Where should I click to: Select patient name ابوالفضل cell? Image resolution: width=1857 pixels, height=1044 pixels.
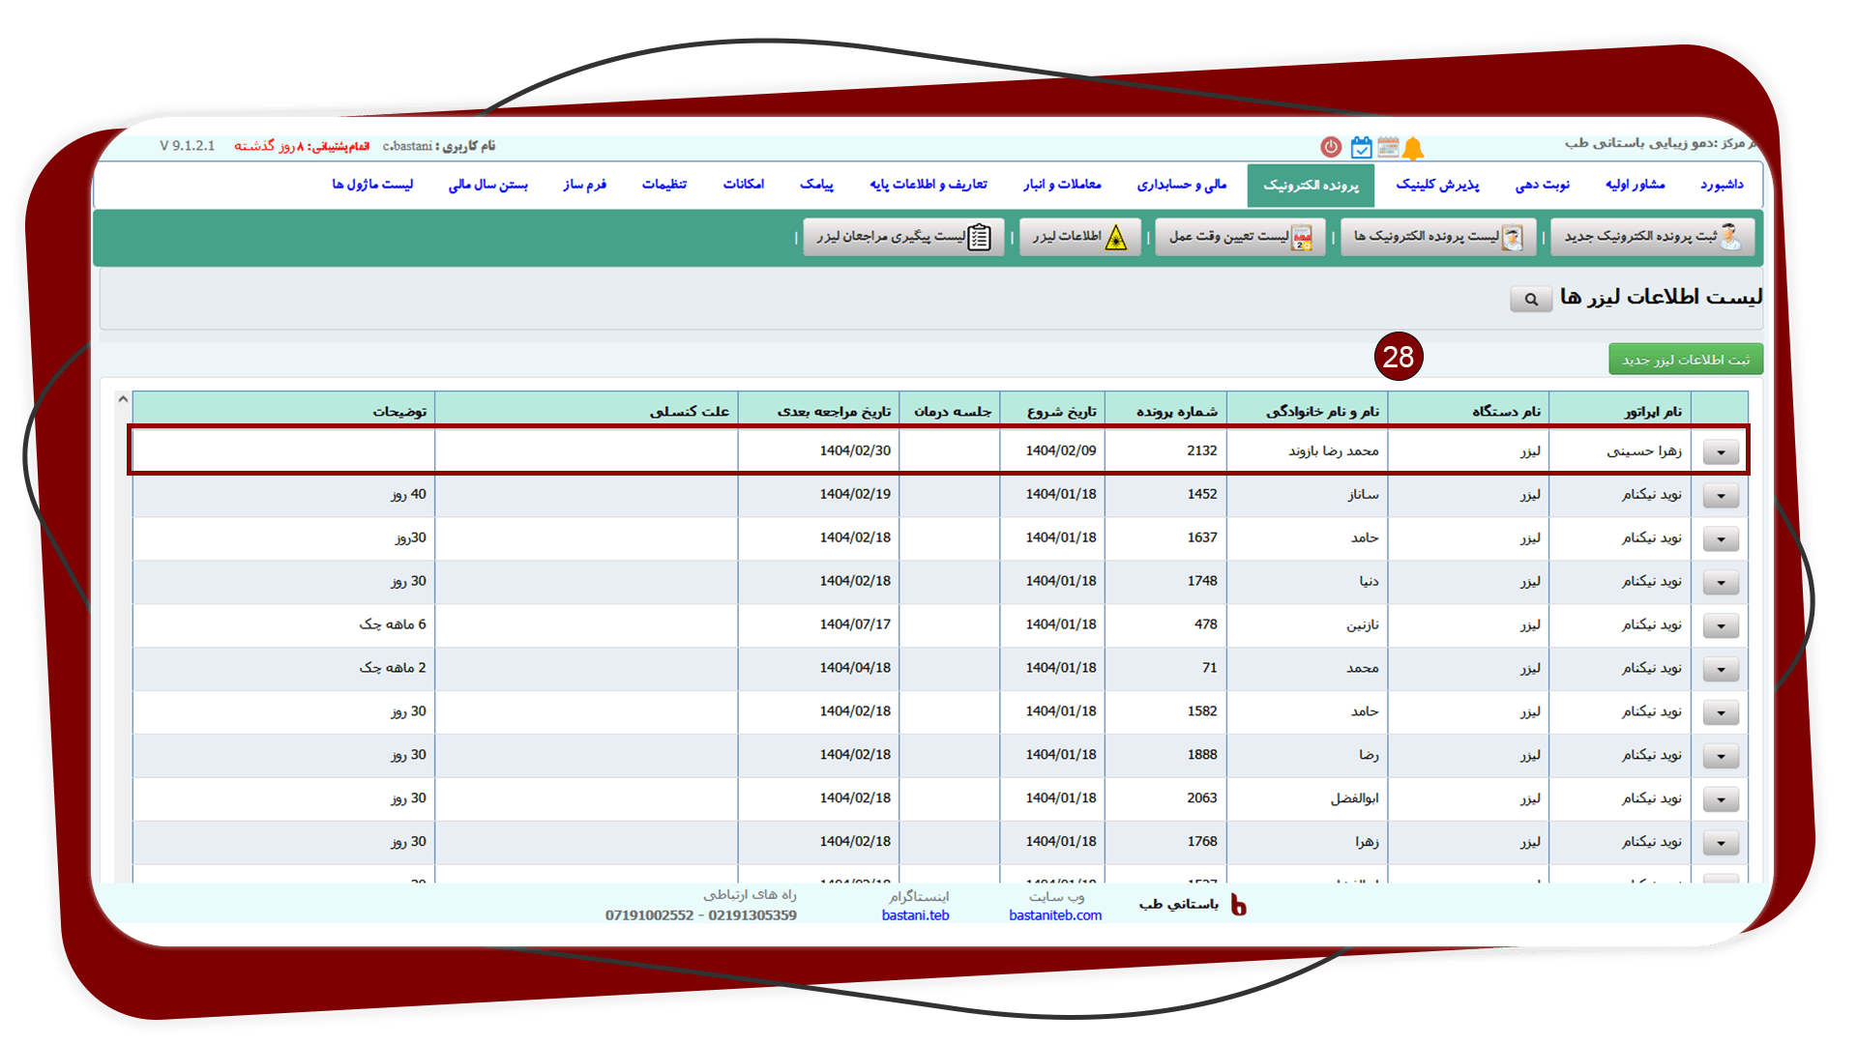click(1307, 799)
